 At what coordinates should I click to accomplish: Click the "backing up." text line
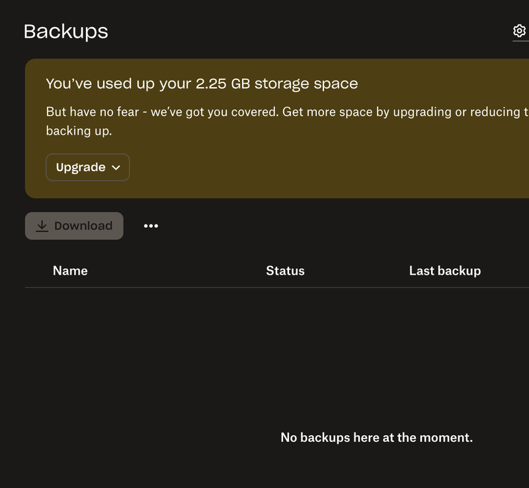[x=79, y=131]
